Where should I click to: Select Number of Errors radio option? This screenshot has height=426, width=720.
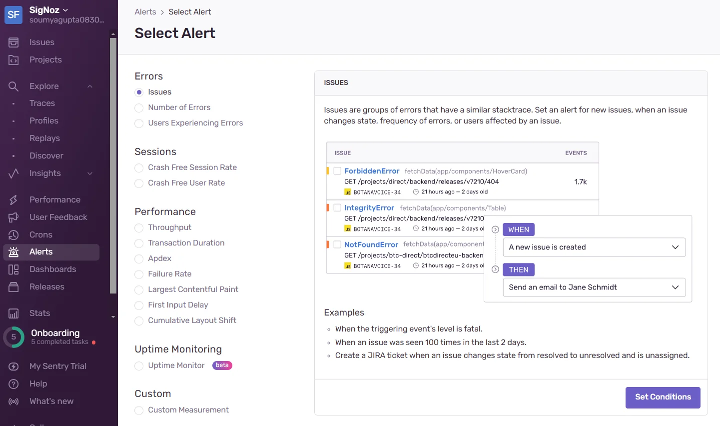(x=139, y=108)
